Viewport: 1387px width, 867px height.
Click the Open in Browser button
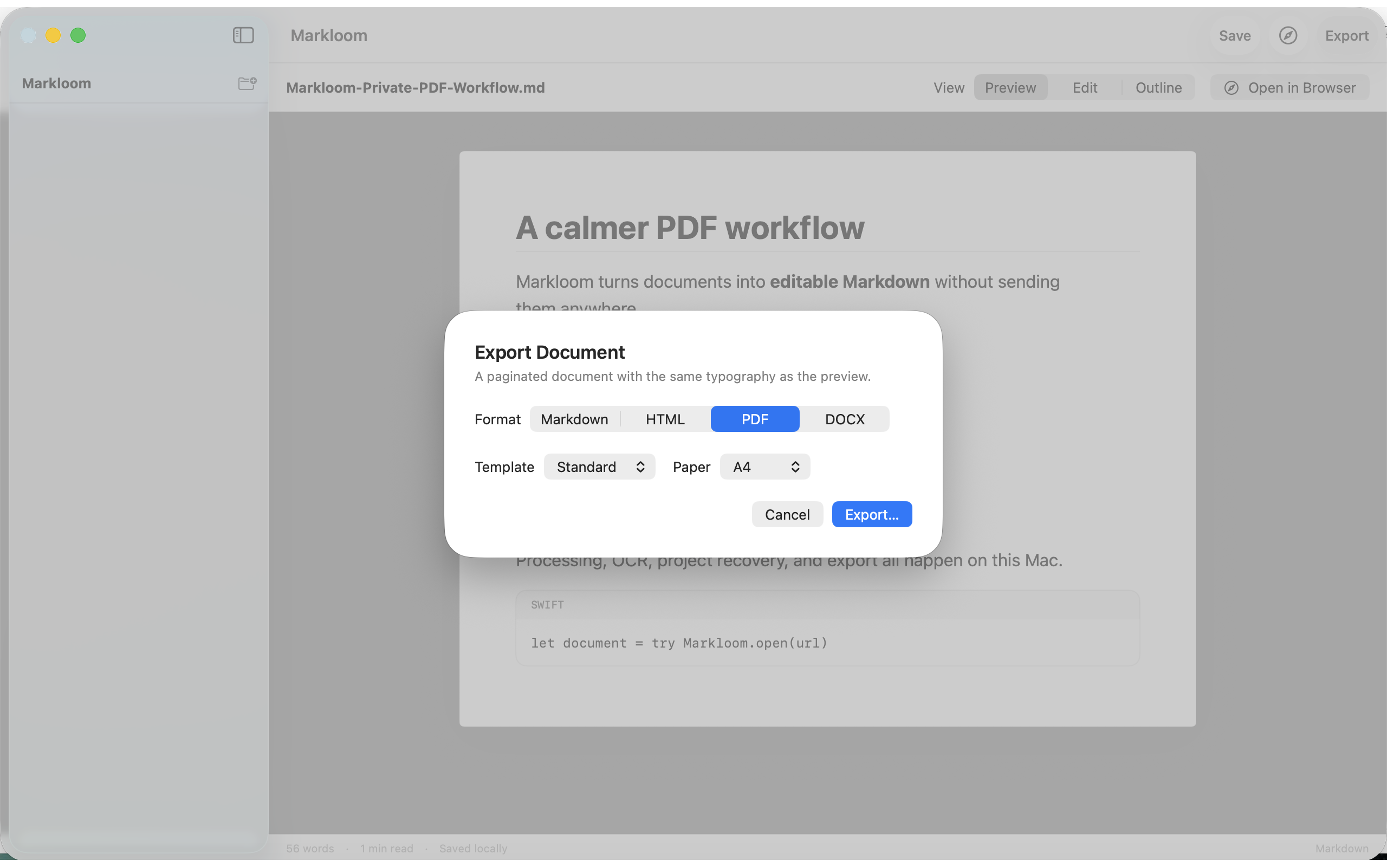click(x=1289, y=88)
